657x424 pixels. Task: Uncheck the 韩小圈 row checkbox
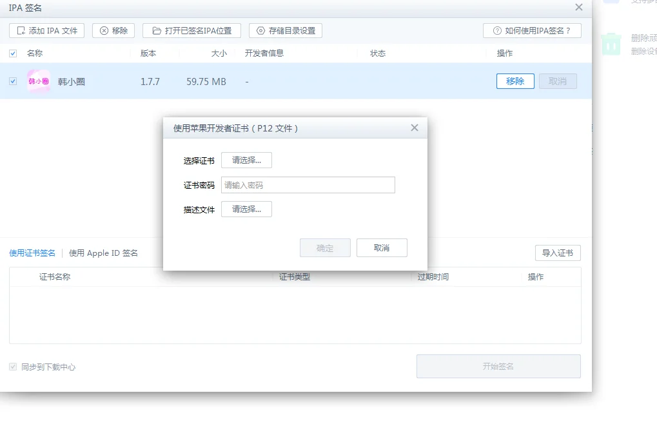pyautogui.click(x=12, y=81)
